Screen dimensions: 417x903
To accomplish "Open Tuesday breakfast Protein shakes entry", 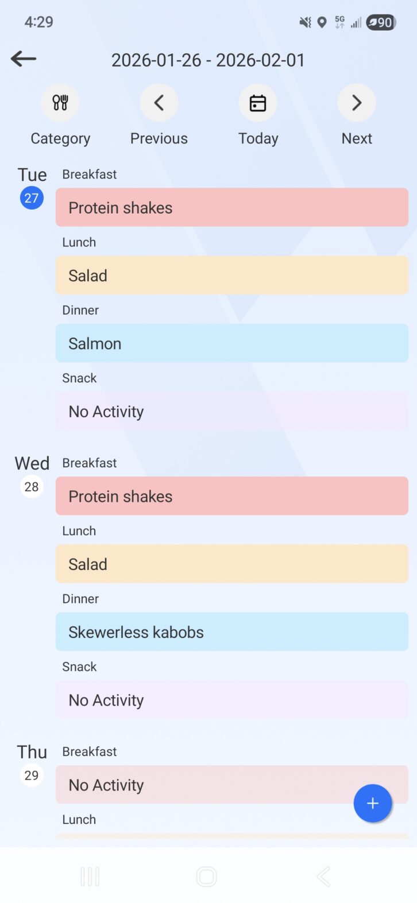I will (x=231, y=208).
